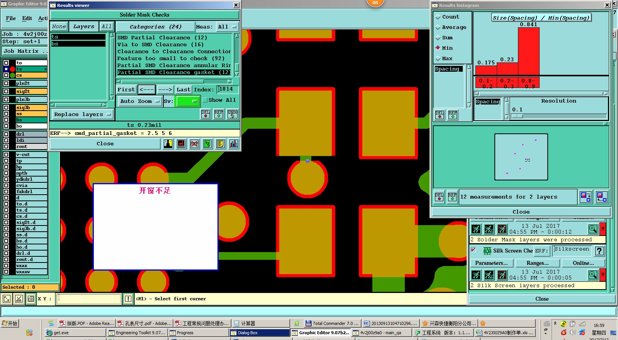Click red measurement icon next to Close
This screenshot has width=618, height=340.
coord(181,144)
